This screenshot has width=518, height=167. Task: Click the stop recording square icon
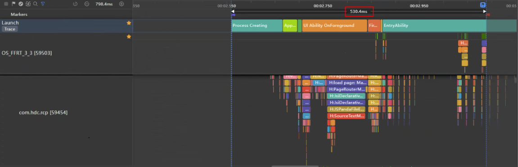pos(6,4)
